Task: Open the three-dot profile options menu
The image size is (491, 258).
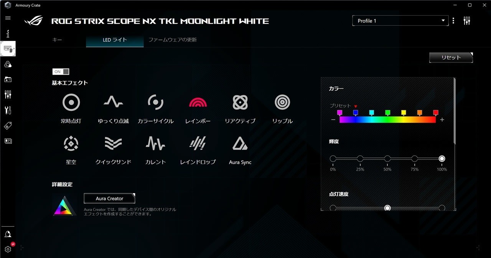Action: pyautogui.click(x=453, y=21)
